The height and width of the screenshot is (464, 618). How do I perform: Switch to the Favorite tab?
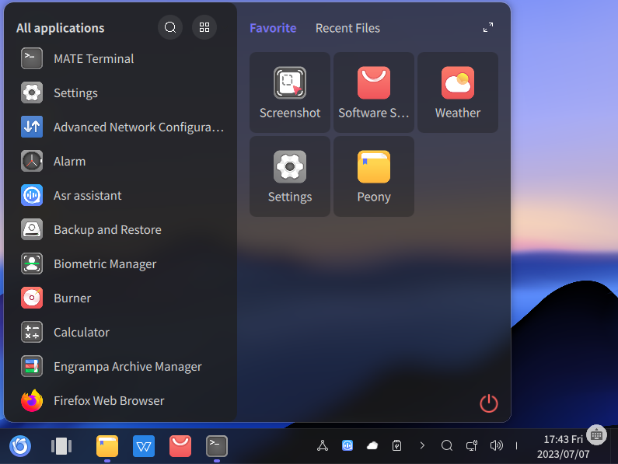pos(273,28)
